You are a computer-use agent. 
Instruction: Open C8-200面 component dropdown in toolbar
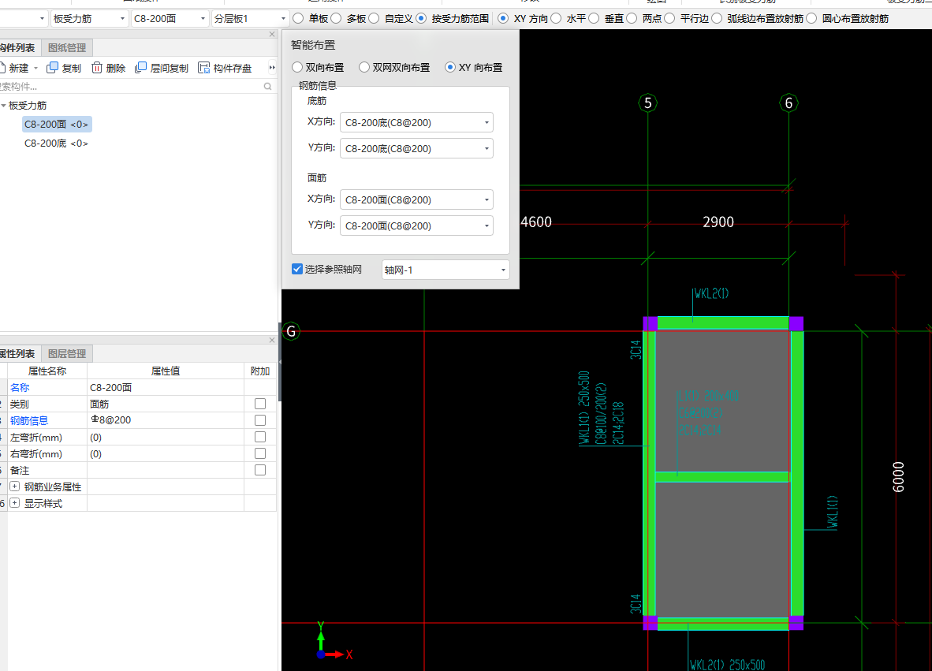tap(170, 18)
